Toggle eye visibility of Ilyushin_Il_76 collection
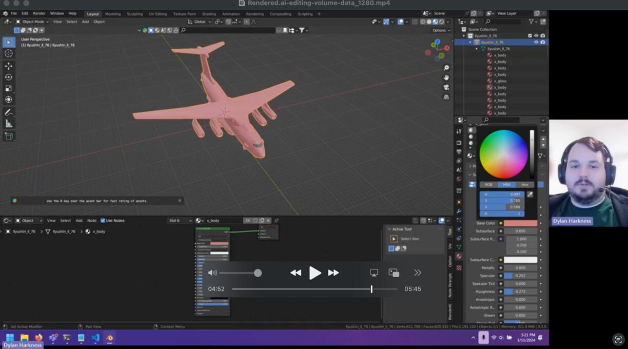628x349 pixels. click(x=536, y=36)
